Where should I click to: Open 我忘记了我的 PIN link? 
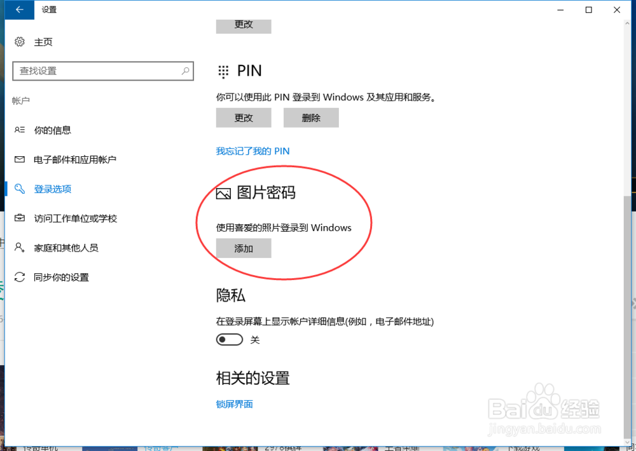252,151
